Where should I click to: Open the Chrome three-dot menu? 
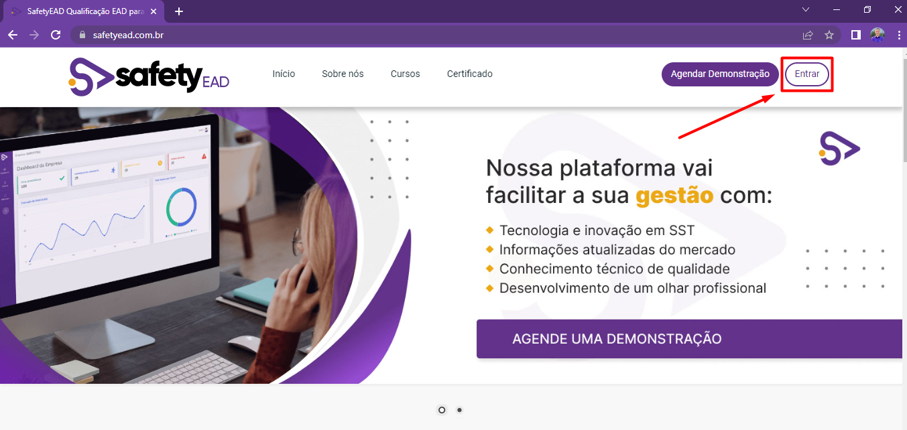point(897,35)
